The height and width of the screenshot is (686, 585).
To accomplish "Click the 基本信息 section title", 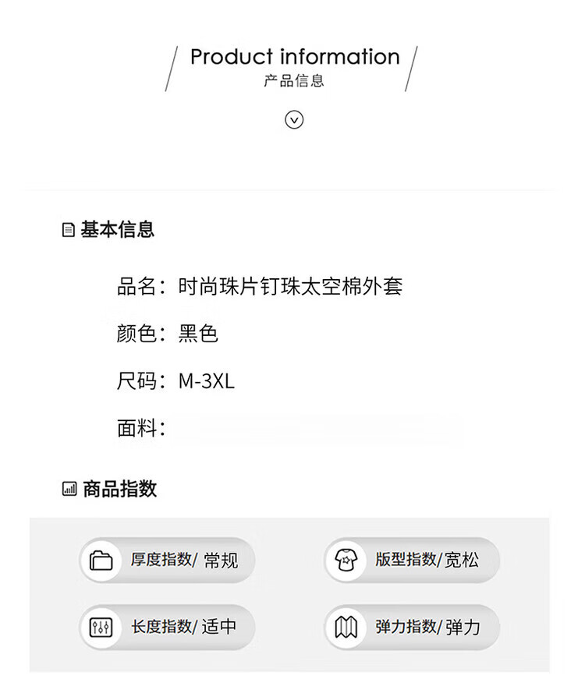I will coord(117,230).
